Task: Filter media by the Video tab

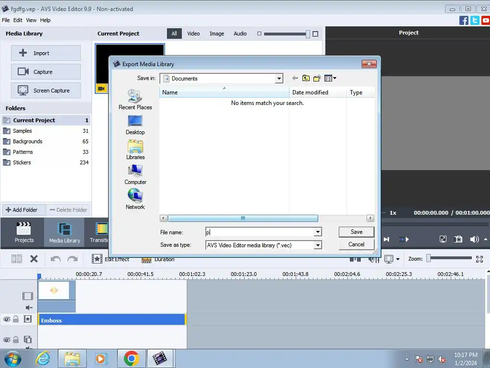Action: coord(193,34)
